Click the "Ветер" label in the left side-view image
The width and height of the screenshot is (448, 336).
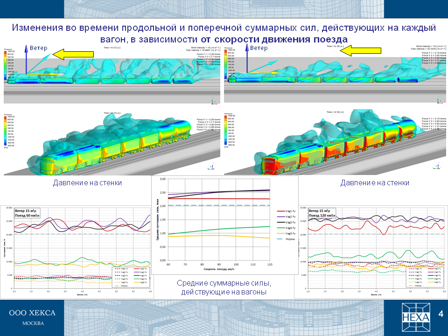coord(39,48)
